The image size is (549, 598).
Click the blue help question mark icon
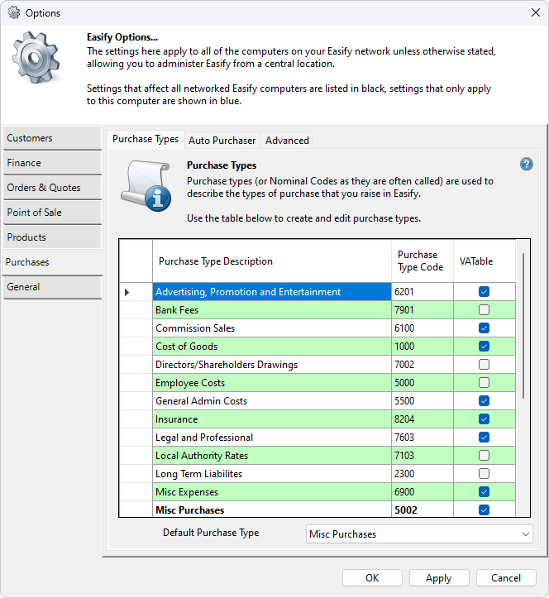tap(527, 164)
